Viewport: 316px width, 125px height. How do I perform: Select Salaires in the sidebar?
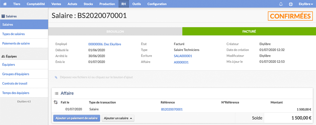[x=24, y=25]
